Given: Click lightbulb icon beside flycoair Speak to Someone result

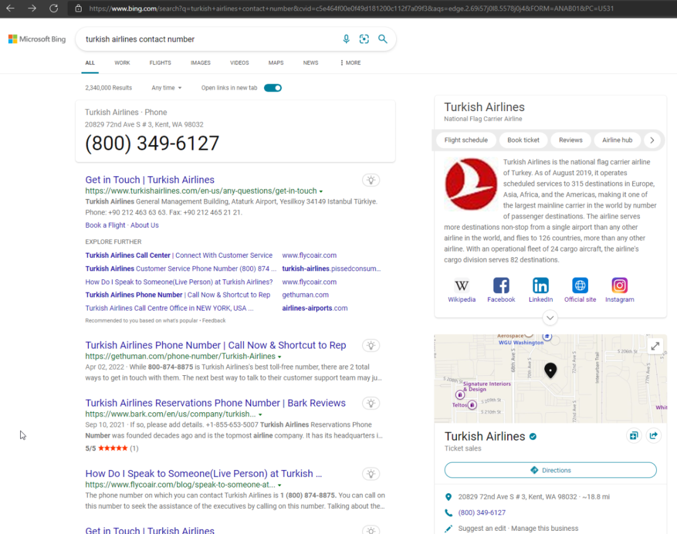Looking at the screenshot, I should click(x=371, y=474).
